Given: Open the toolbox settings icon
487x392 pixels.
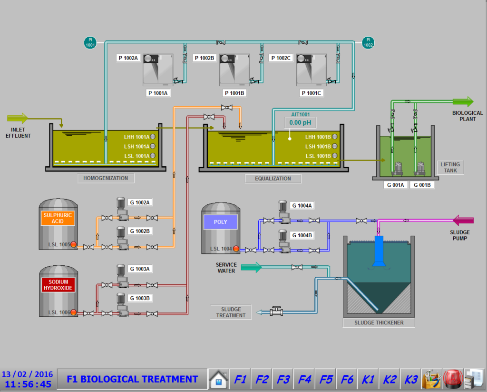Looking at the screenshot, I should [x=431, y=379].
